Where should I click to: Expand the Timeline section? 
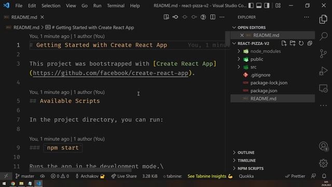(234, 161)
